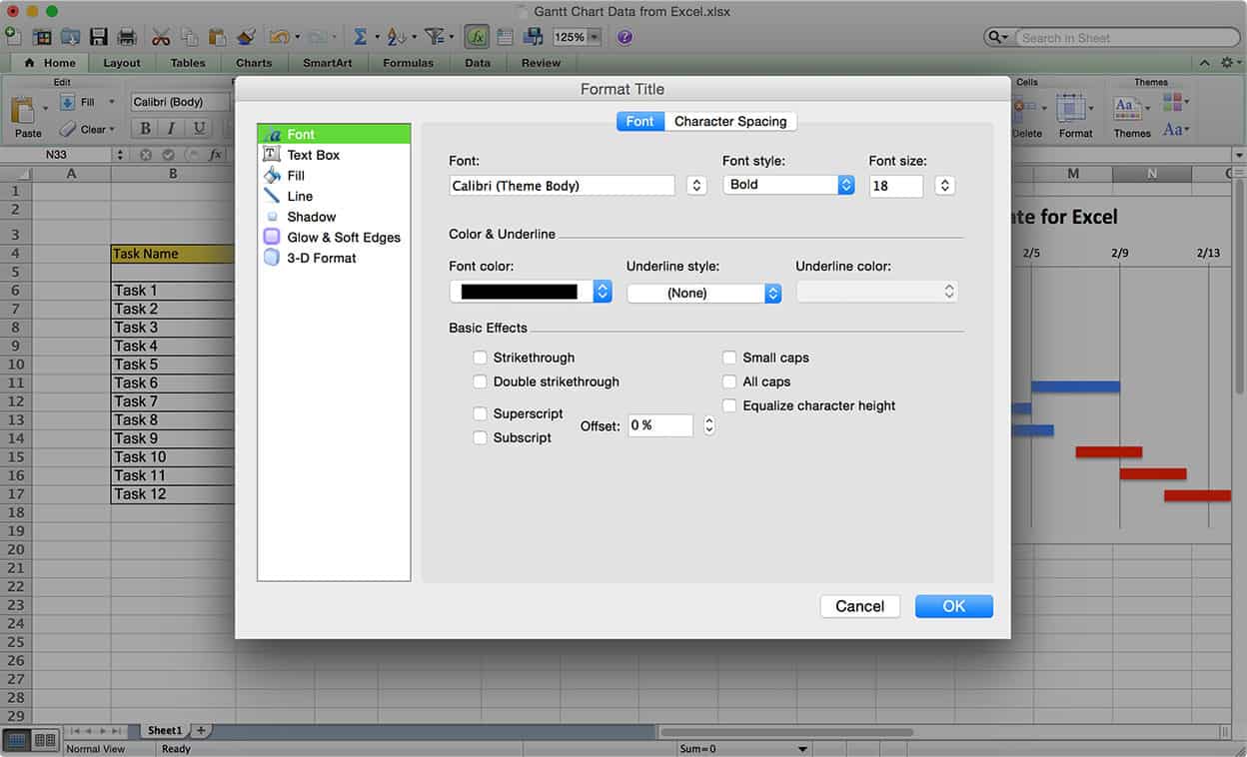
Task: Switch to the Character Spacing tab
Action: [x=730, y=122]
